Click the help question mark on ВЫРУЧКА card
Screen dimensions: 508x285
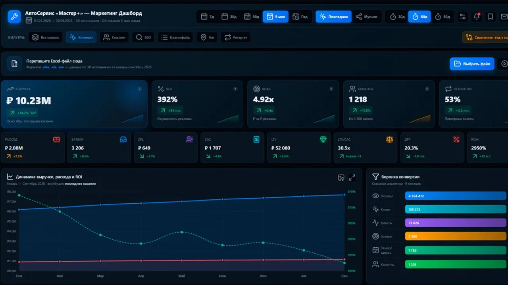click(139, 89)
